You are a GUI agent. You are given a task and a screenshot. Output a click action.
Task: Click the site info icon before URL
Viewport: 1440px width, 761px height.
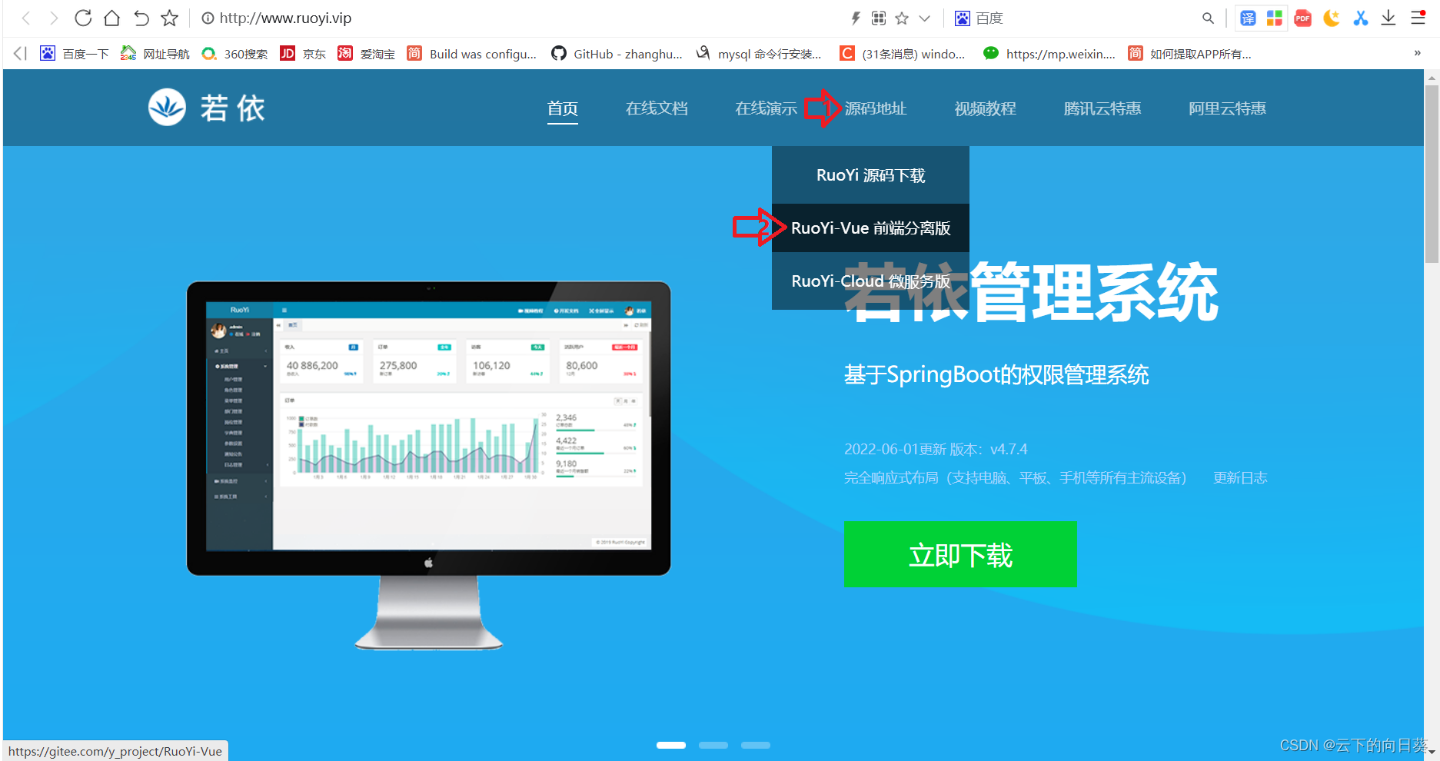[208, 18]
